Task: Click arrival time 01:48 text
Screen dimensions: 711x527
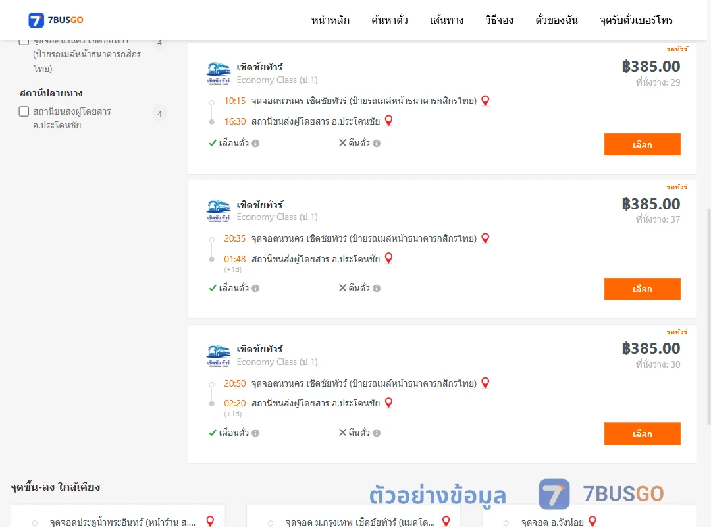Action: click(235, 259)
